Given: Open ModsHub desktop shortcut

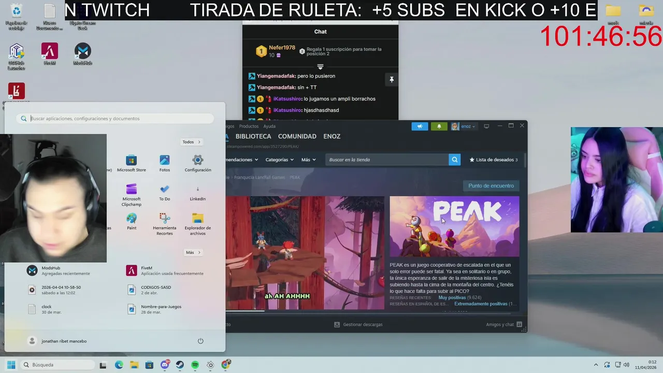Looking at the screenshot, I should [x=82, y=54].
